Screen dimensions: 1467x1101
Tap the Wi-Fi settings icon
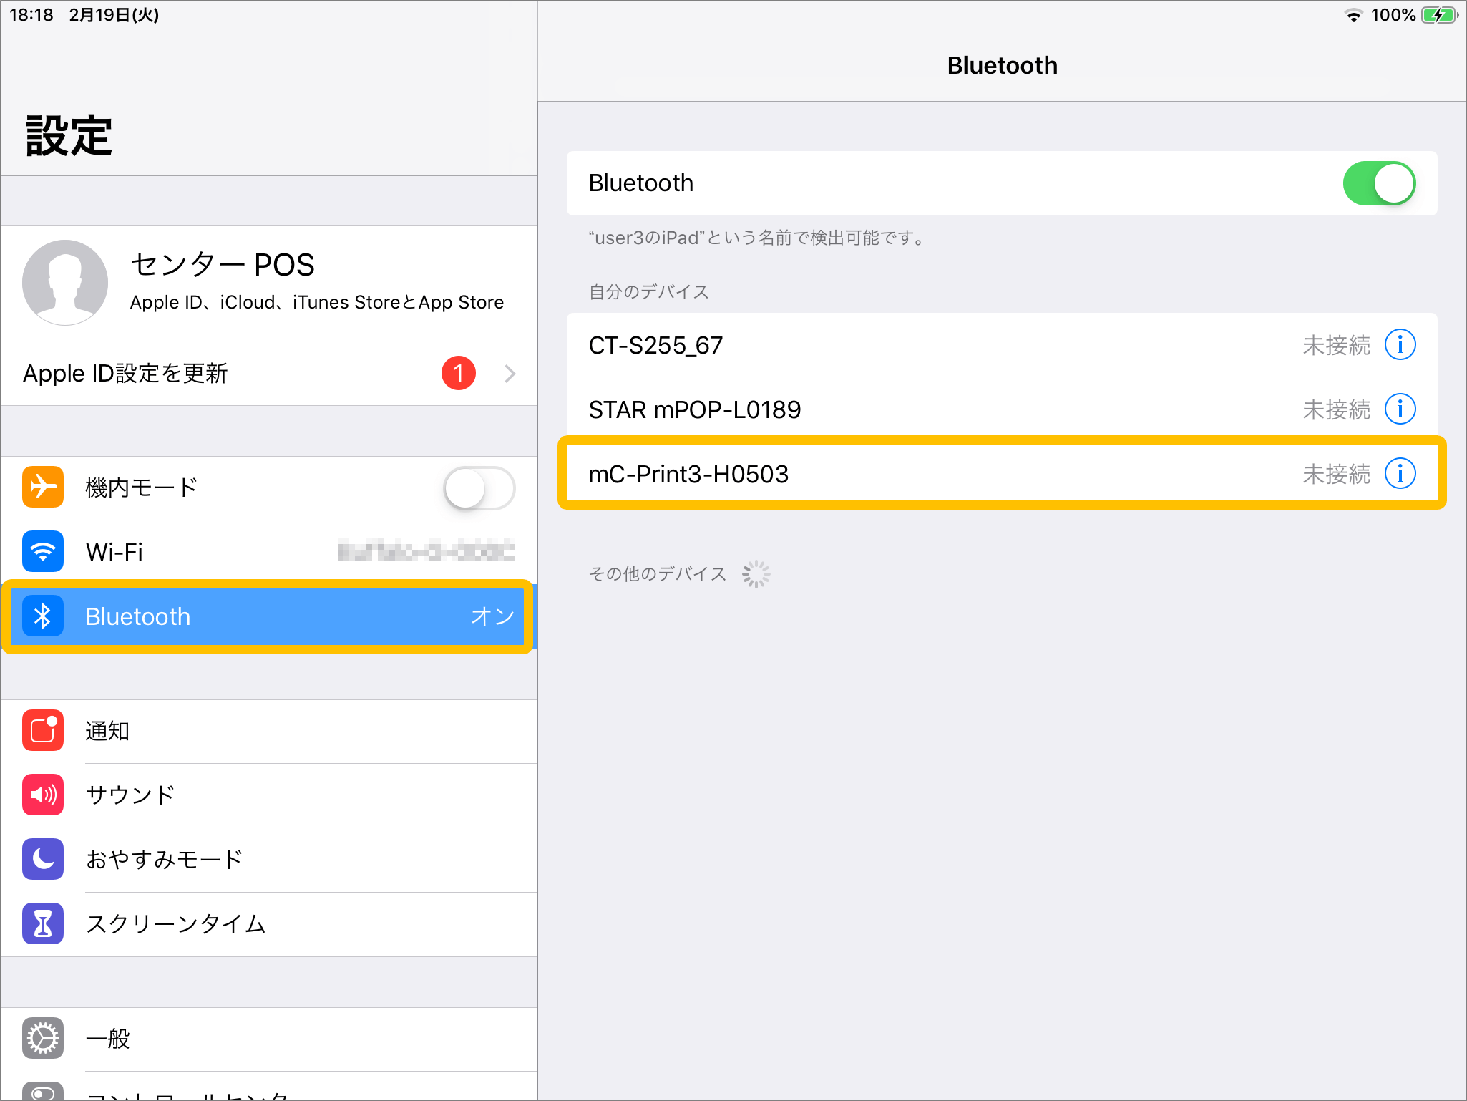pyautogui.click(x=43, y=551)
